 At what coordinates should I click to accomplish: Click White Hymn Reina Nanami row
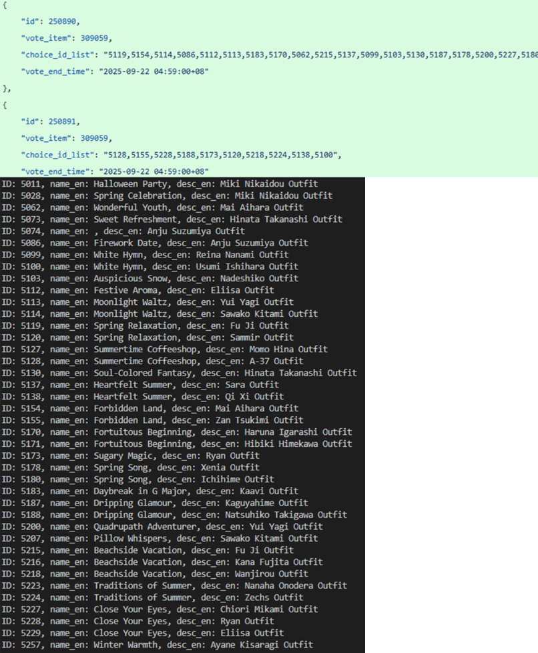click(x=145, y=254)
